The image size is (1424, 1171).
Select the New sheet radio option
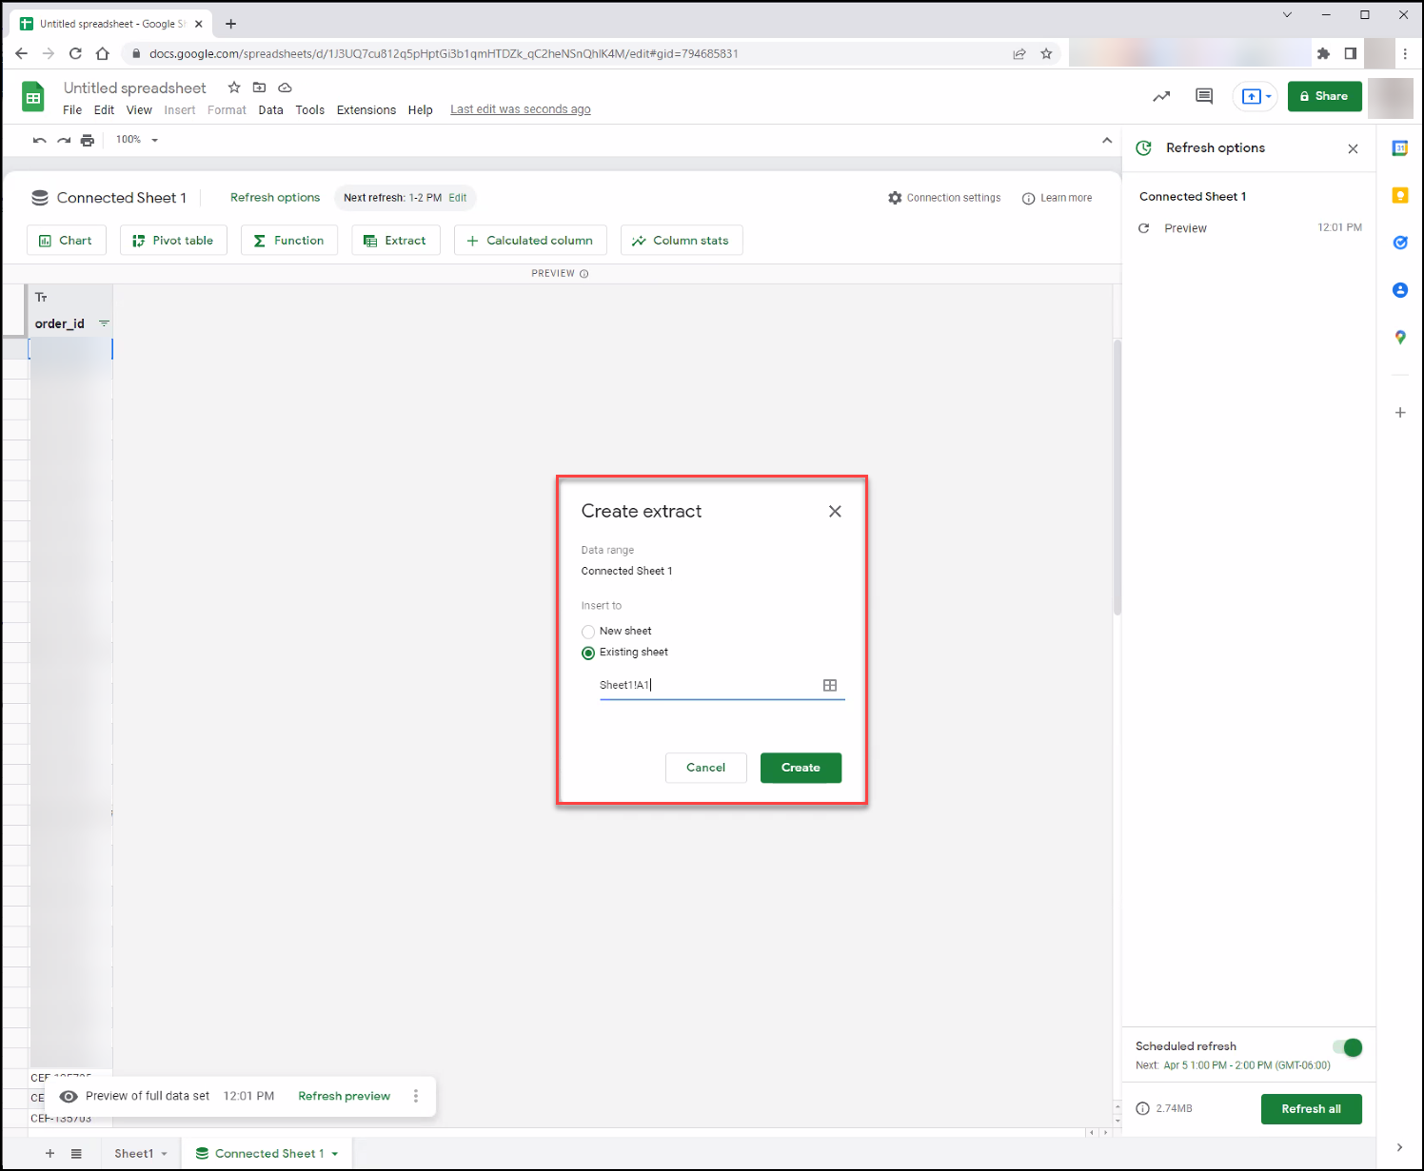[588, 632]
